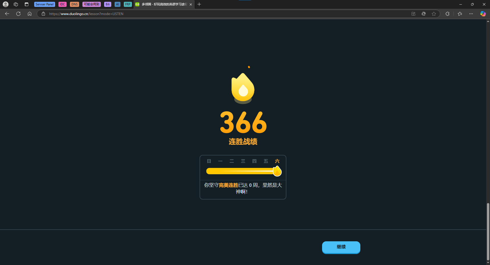The image size is (490, 265).
Task: Refresh the Duolingo page
Action: pyautogui.click(x=18, y=14)
